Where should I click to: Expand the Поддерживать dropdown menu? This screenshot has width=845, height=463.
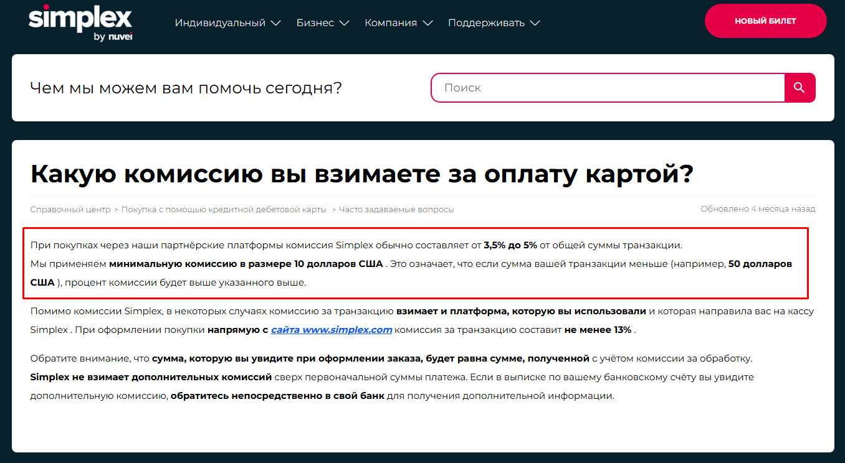pos(487,22)
